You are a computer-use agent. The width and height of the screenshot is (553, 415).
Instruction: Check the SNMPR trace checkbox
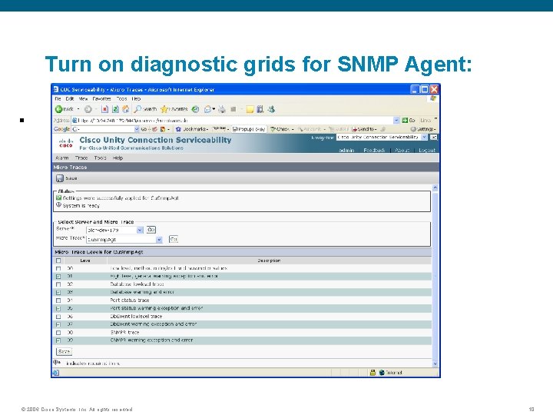tap(58, 333)
